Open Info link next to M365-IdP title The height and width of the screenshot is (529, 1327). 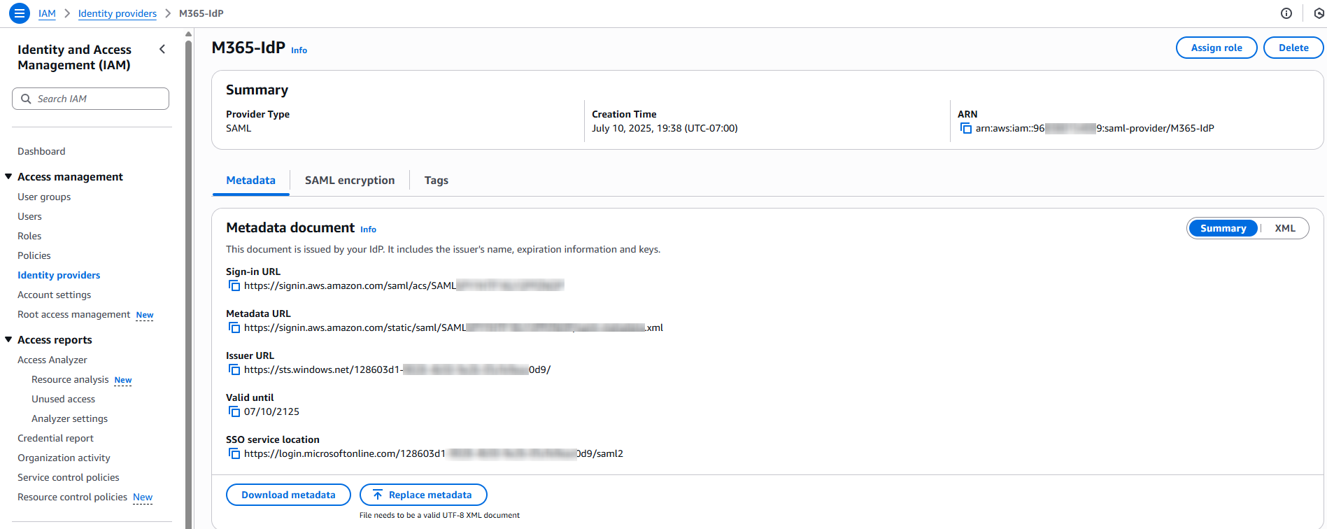click(299, 50)
